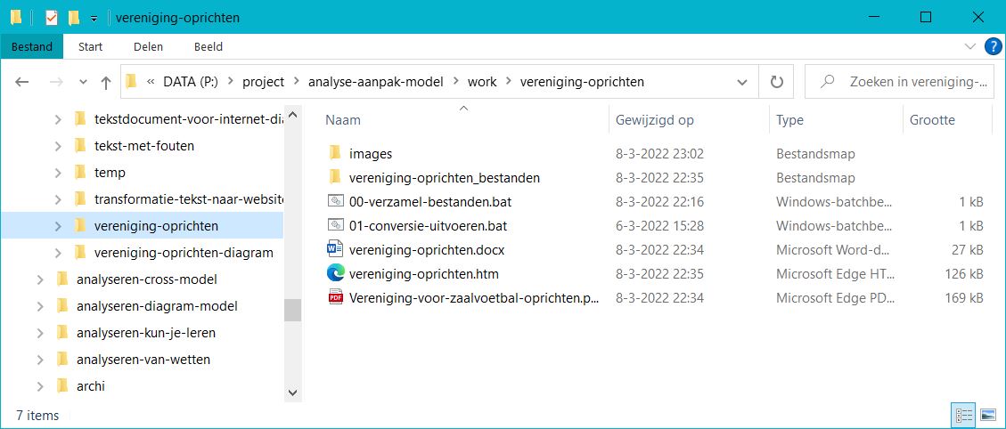Click the Properties icon in quick access toolbar
Screen dimensions: 1006x429
tap(52, 18)
